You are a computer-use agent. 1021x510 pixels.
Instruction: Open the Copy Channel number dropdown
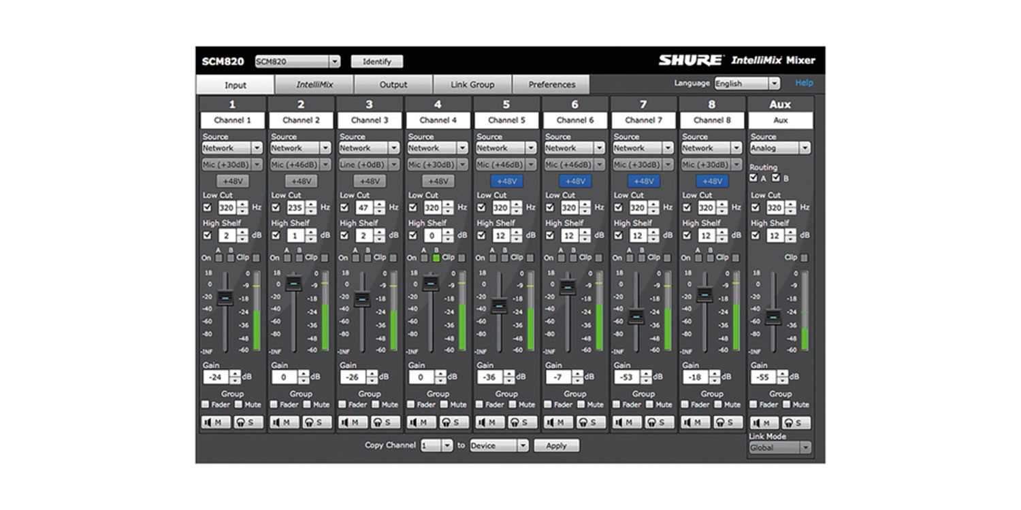click(x=436, y=446)
